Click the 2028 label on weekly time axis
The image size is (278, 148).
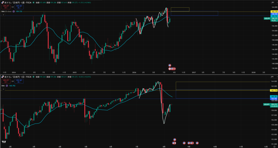tap(254, 72)
